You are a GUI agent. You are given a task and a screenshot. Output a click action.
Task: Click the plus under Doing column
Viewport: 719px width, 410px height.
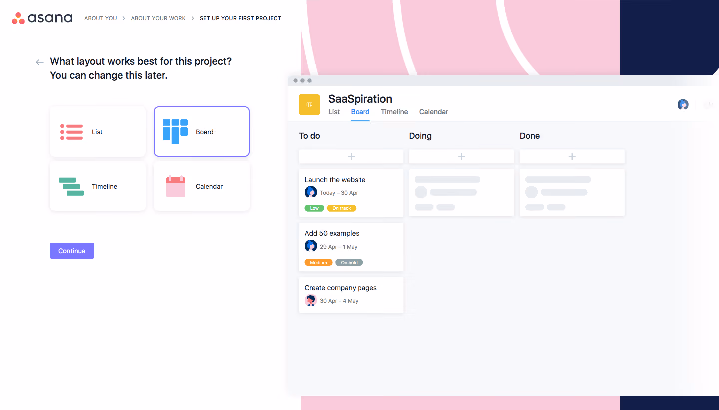(461, 156)
